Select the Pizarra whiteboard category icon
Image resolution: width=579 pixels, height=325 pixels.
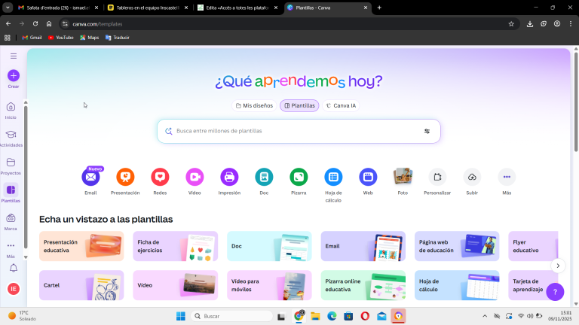tap(299, 177)
